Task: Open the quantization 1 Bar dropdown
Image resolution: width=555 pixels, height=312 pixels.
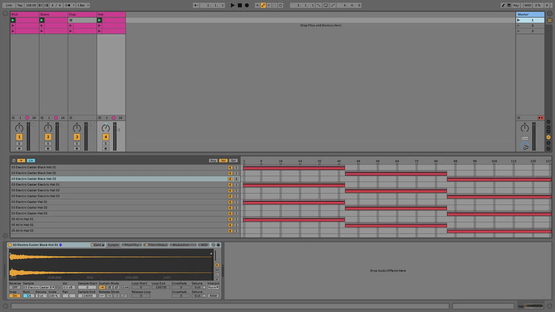Action: click(x=83, y=5)
